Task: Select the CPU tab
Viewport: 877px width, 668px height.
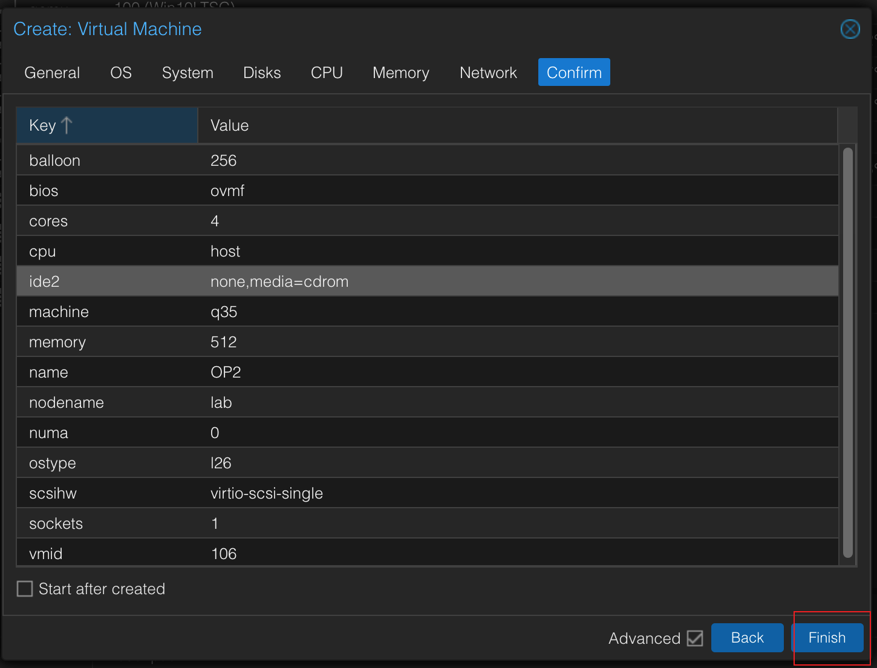Action: [x=327, y=73]
